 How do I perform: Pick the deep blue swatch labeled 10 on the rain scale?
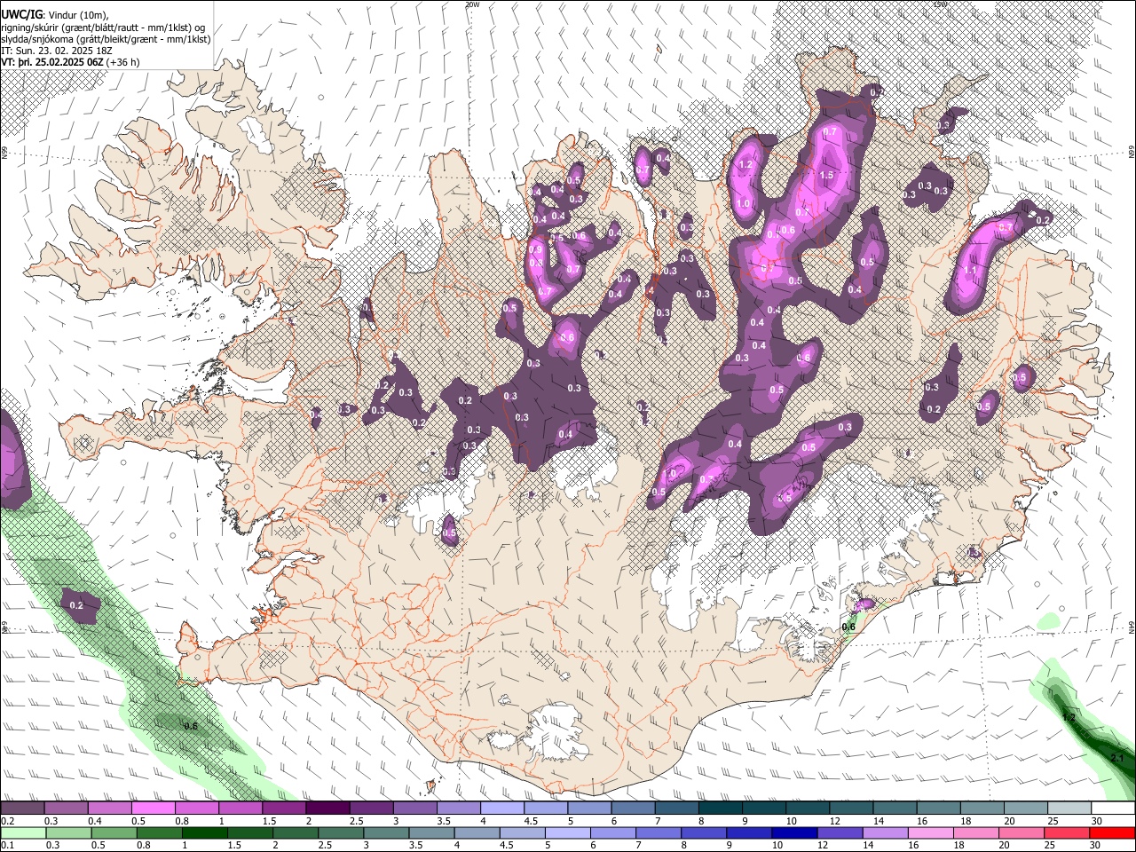click(x=794, y=832)
